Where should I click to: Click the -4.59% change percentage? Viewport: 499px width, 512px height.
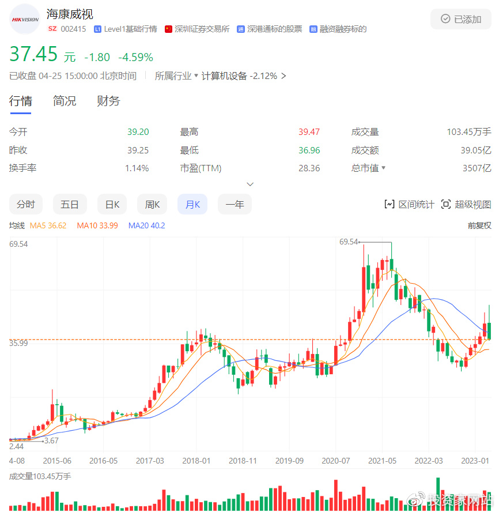click(135, 57)
